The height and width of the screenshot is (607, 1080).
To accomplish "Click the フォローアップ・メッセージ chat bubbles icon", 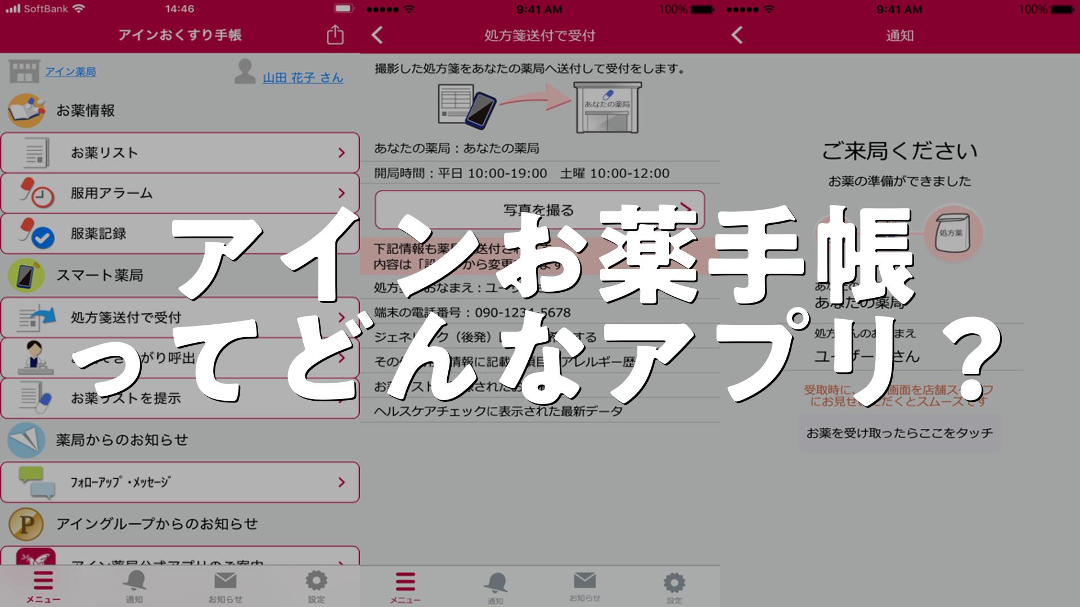I will (x=37, y=482).
